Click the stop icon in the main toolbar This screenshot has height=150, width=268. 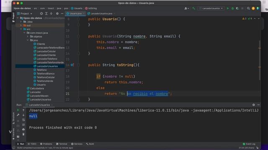(242, 8)
